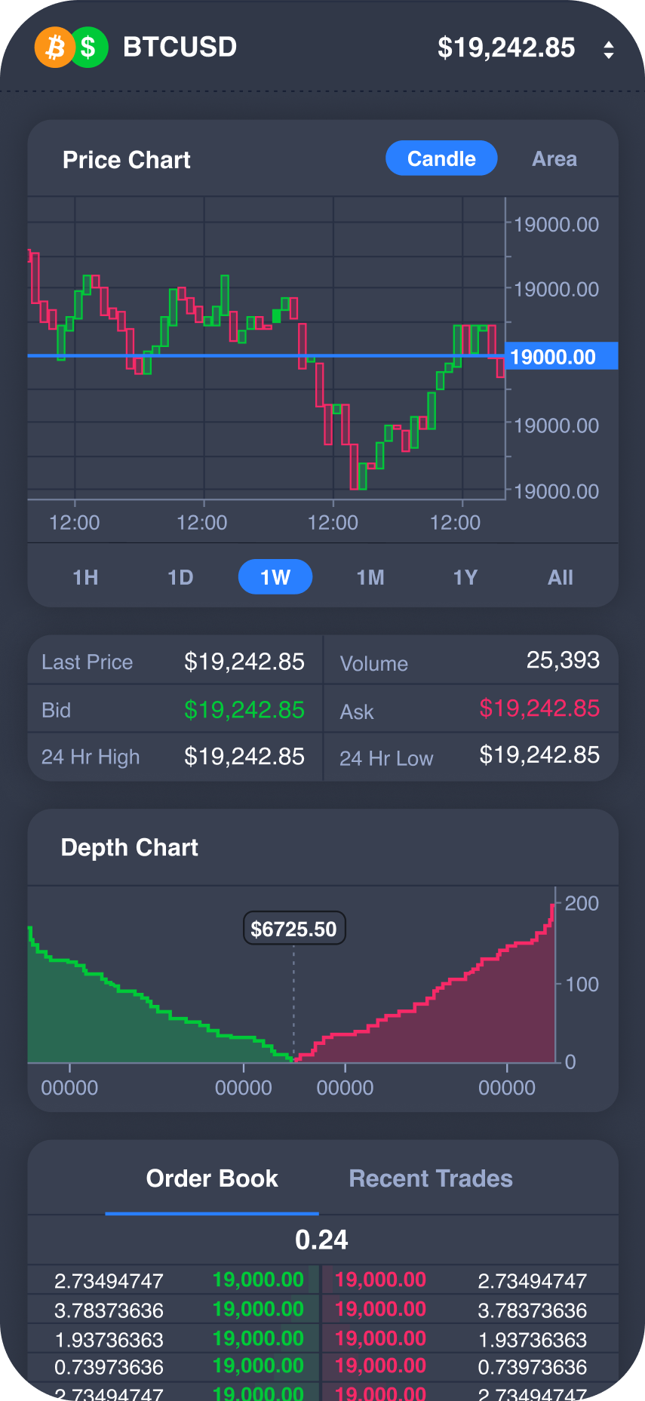645x1401 pixels.
Task: Click the BTCUSD pair title
Action: 180,47
